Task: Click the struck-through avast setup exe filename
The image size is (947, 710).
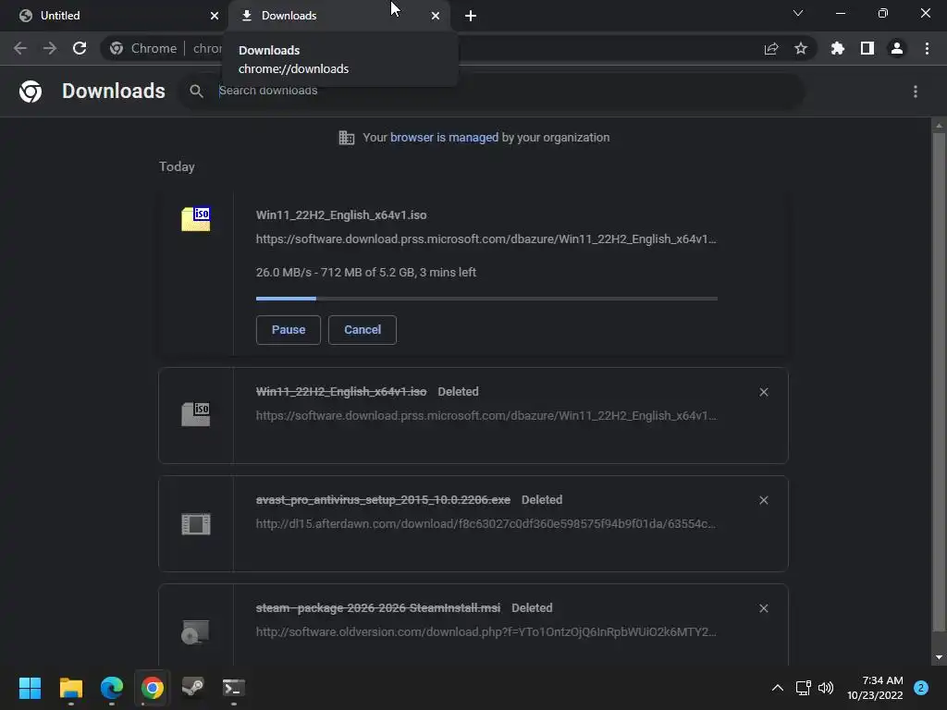Action: [383, 500]
